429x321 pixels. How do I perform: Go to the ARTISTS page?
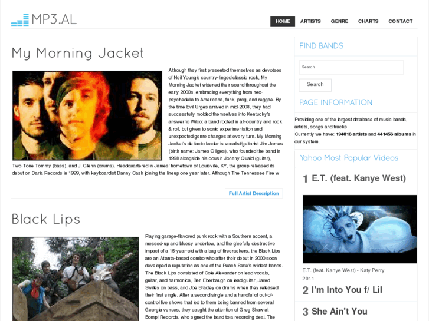click(x=310, y=21)
